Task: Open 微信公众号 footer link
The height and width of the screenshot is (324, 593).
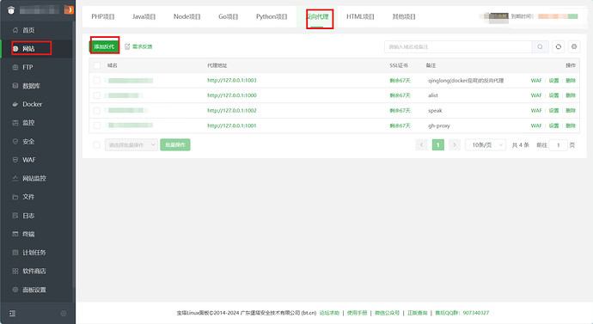Action: click(388, 313)
